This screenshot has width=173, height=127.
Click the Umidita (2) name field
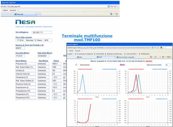[26, 71]
